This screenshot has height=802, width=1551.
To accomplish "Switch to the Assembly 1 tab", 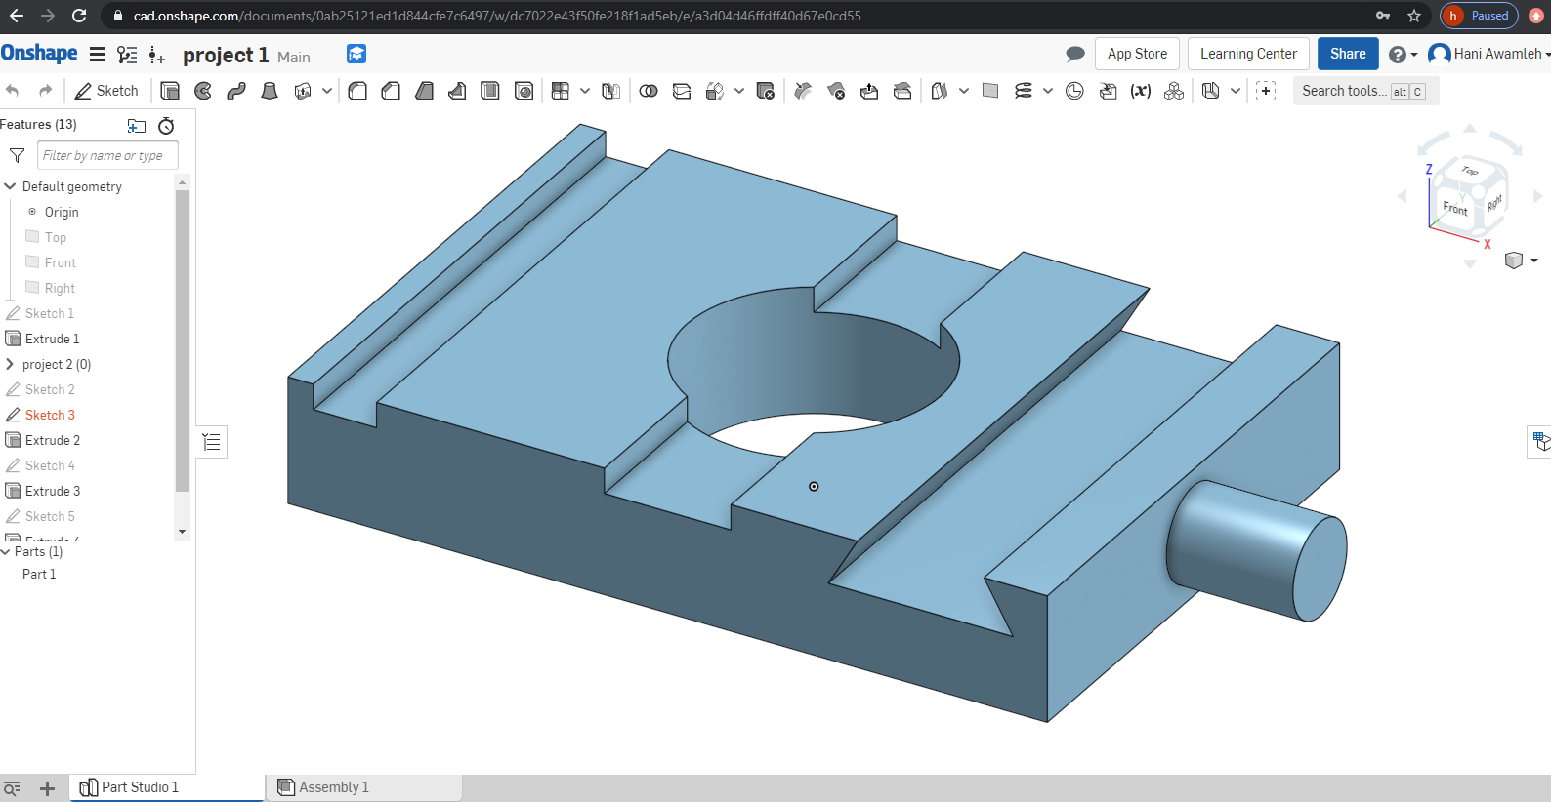I will point(333,787).
